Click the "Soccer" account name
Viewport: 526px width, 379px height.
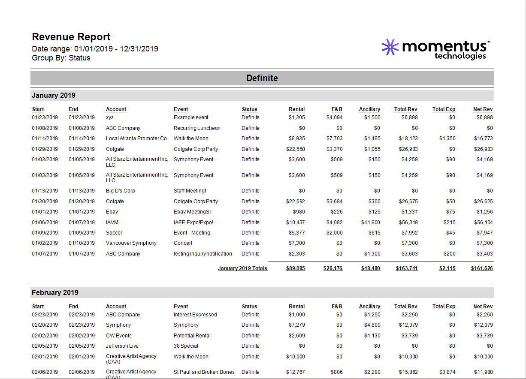(x=114, y=233)
